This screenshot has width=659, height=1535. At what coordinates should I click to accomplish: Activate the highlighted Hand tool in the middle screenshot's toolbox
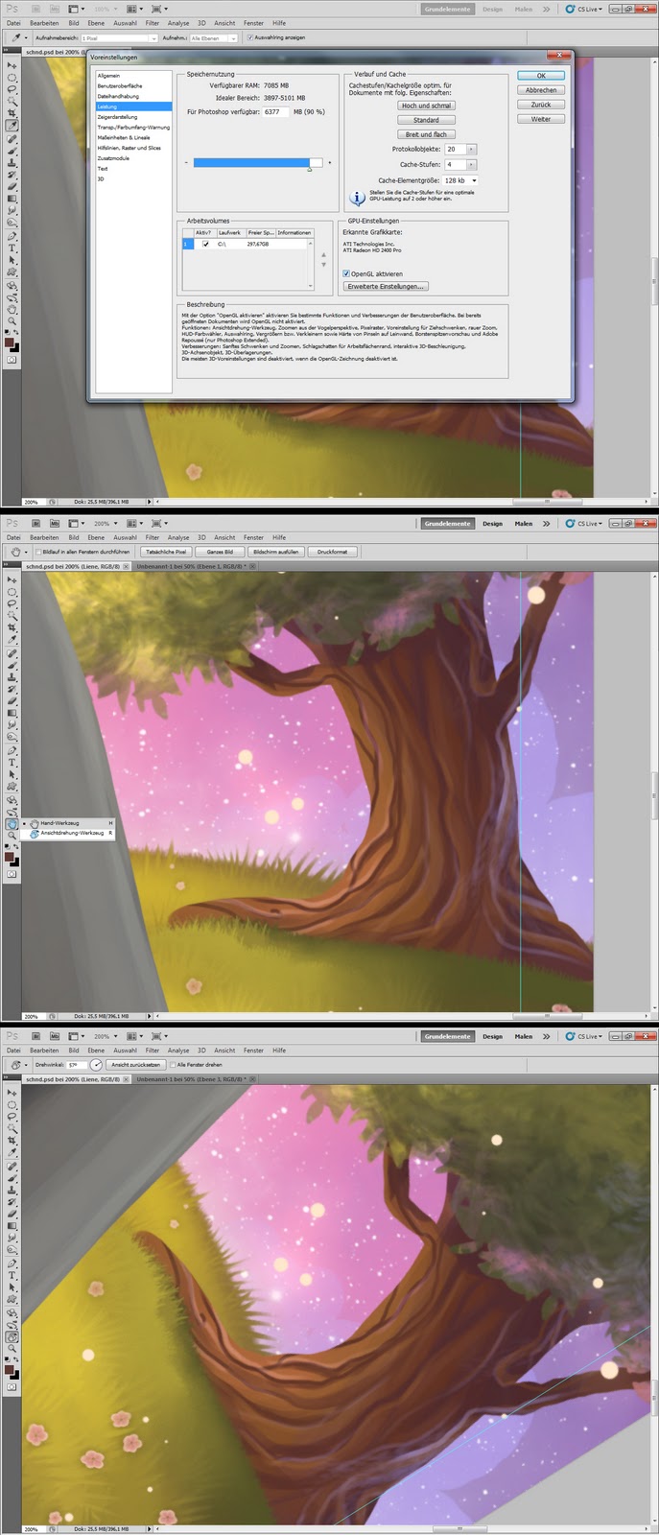coord(12,823)
